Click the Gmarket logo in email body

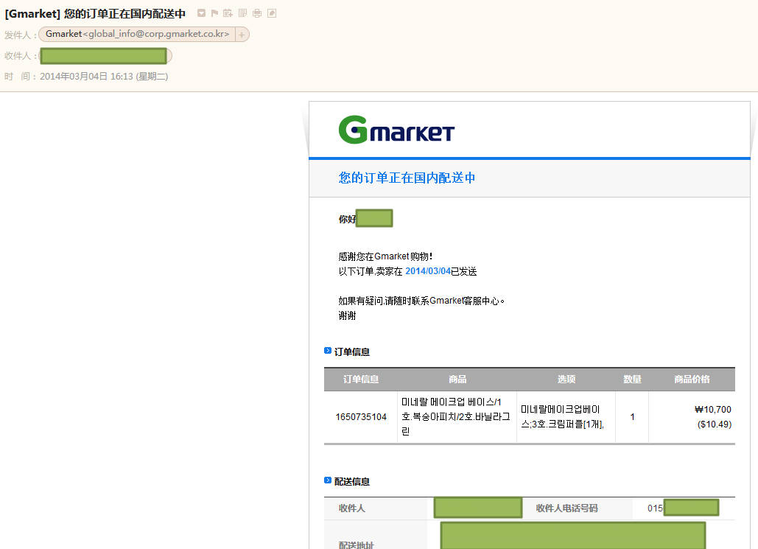(x=396, y=130)
